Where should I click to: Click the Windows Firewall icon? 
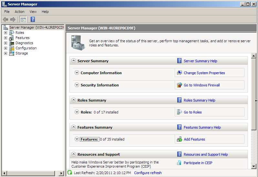pos(179,85)
